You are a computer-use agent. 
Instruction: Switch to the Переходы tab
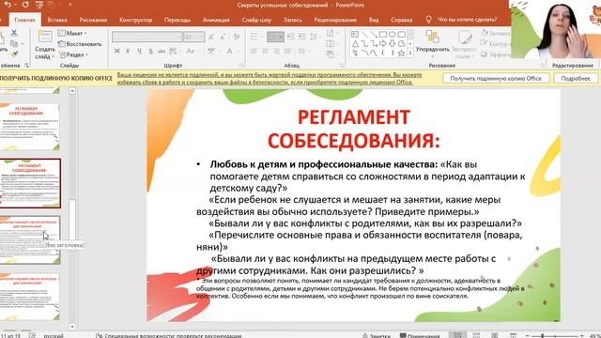point(177,20)
